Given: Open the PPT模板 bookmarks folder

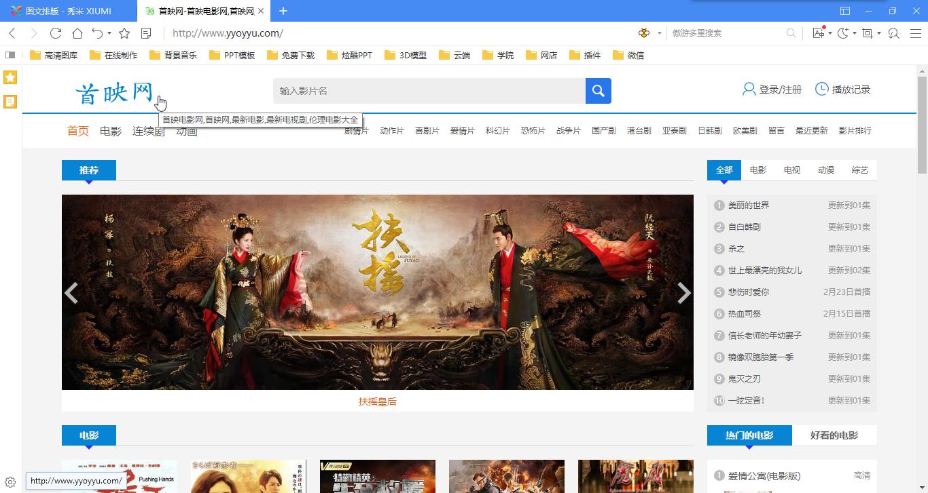Looking at the screenshot, I should pos(232,55).
